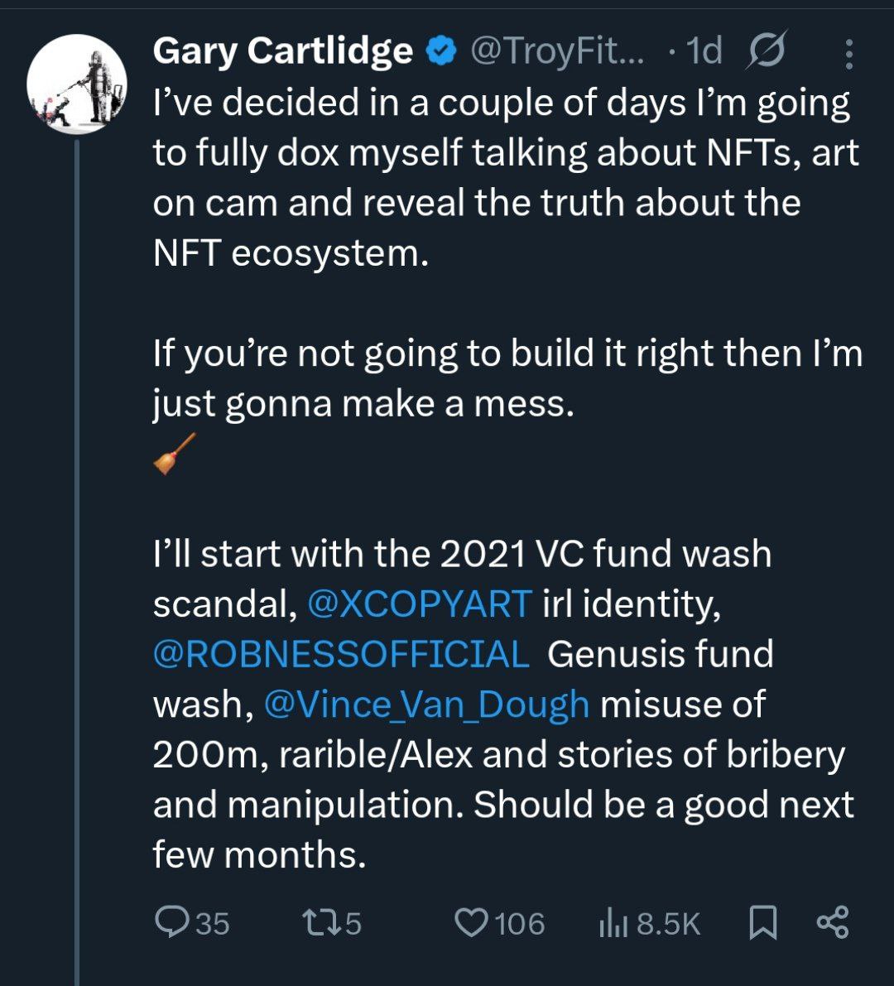Repost this tweet using the retweet icon
This screenshot has width=894, height=986.
pyautogui.click(x=317, y=922)
